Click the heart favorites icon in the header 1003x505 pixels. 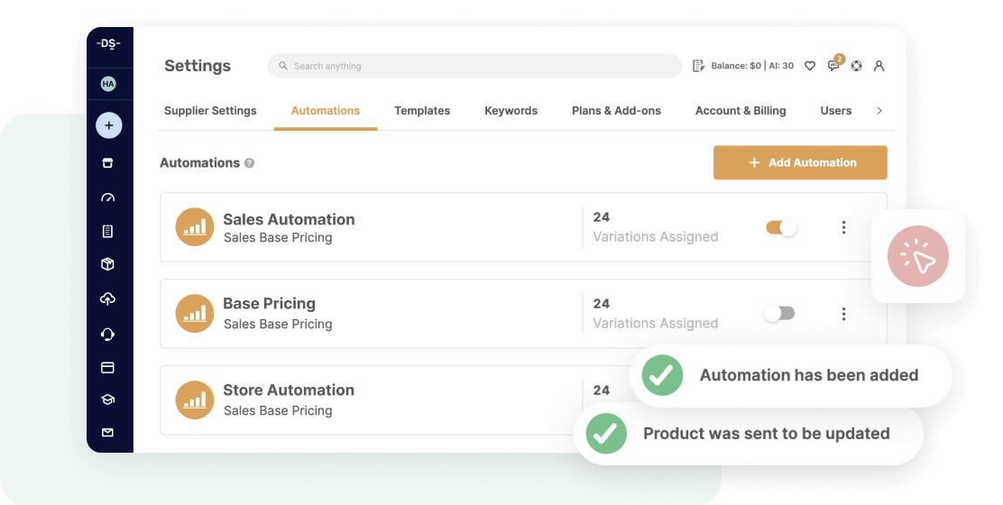(x=810, y=66)
